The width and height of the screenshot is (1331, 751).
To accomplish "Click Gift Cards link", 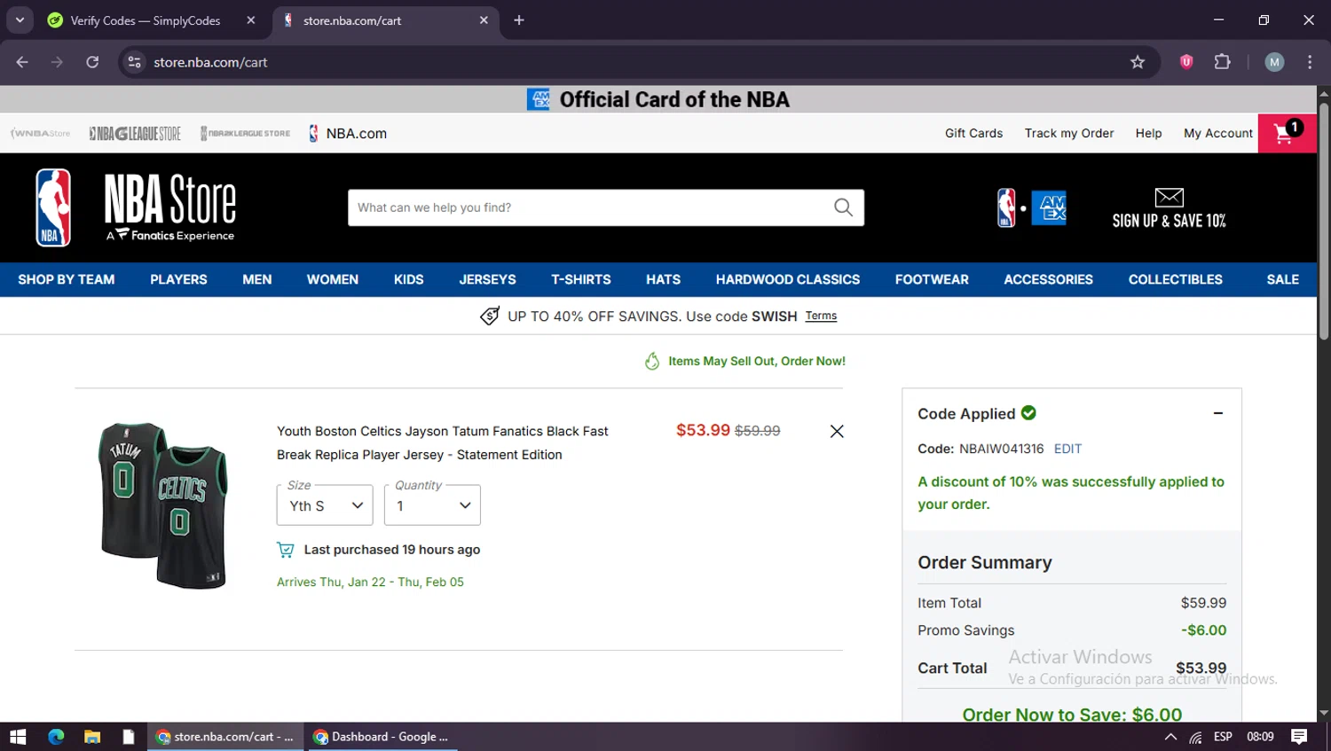I will pos(973,133).
